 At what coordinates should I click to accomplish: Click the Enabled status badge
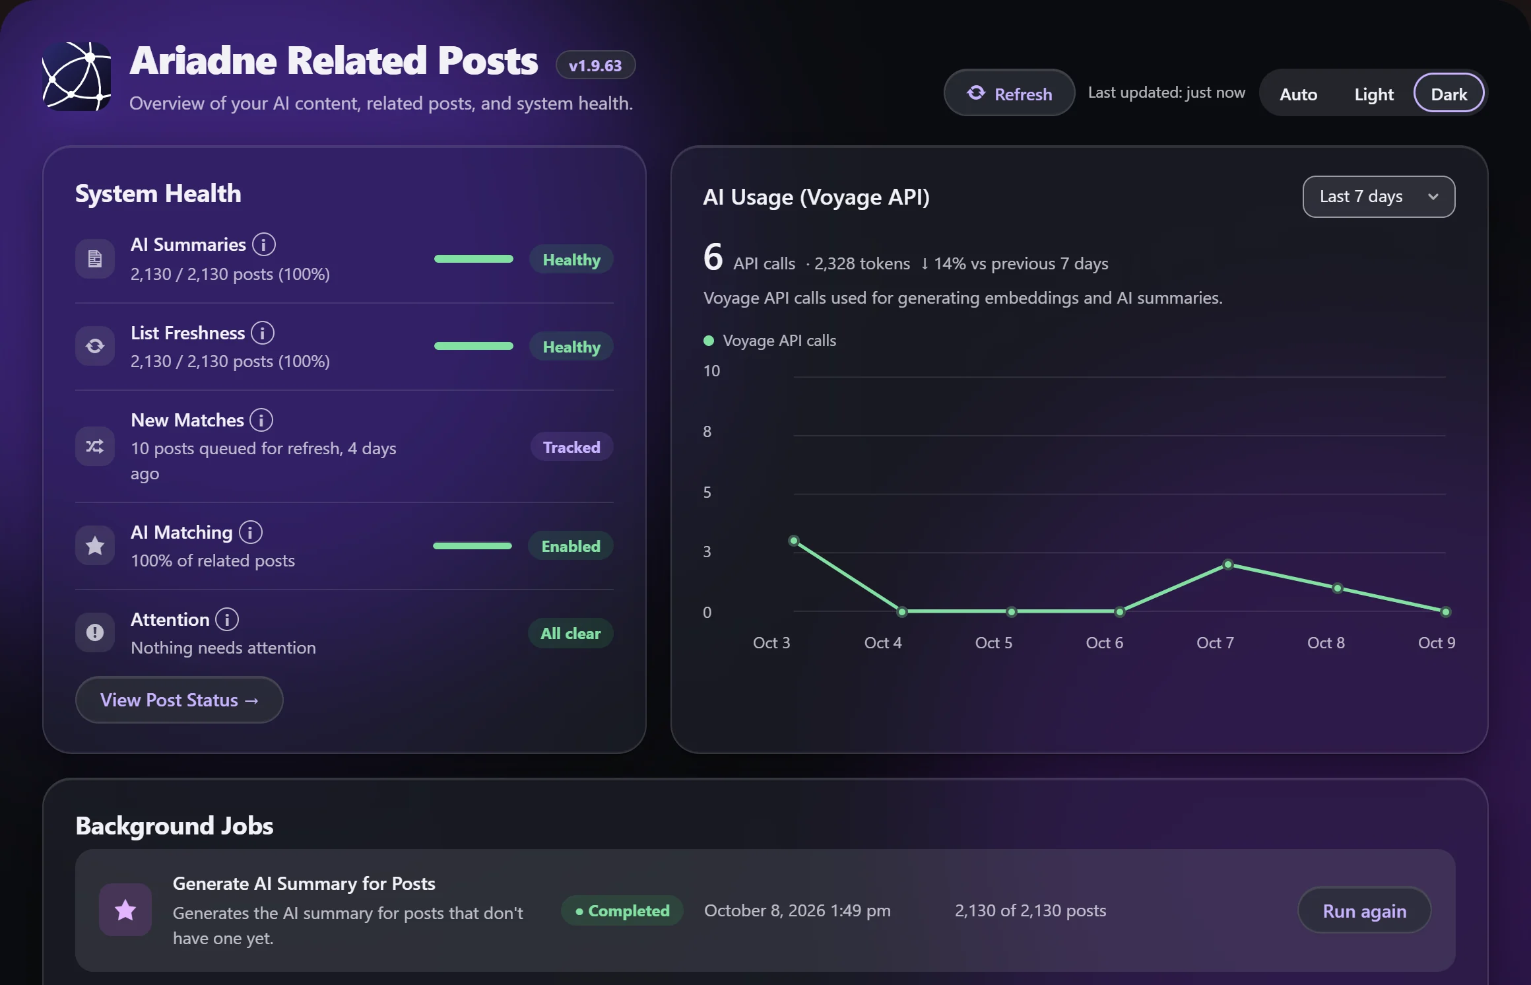[x=571, y=546]
